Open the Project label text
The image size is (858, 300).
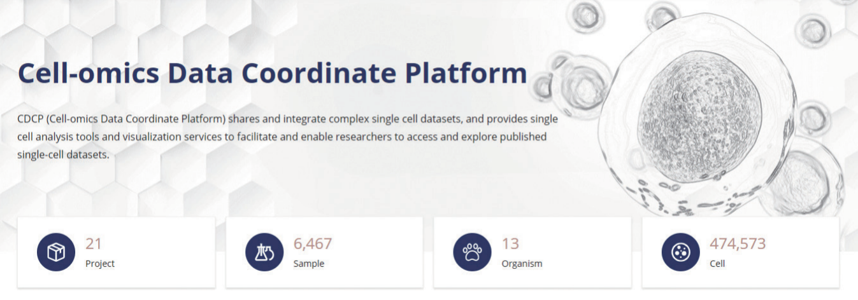coord(100,263)
